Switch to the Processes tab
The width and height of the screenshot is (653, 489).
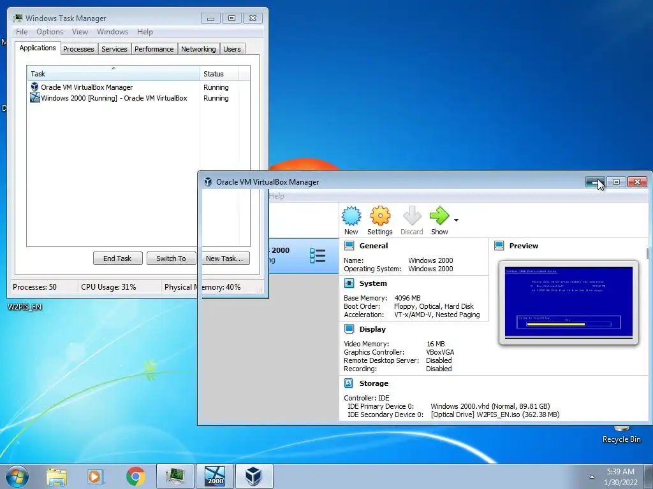(x=78, y=49)
